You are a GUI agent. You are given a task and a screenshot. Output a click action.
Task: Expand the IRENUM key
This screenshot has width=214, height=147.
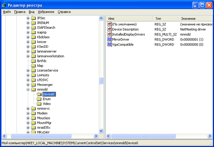point(28,23)
